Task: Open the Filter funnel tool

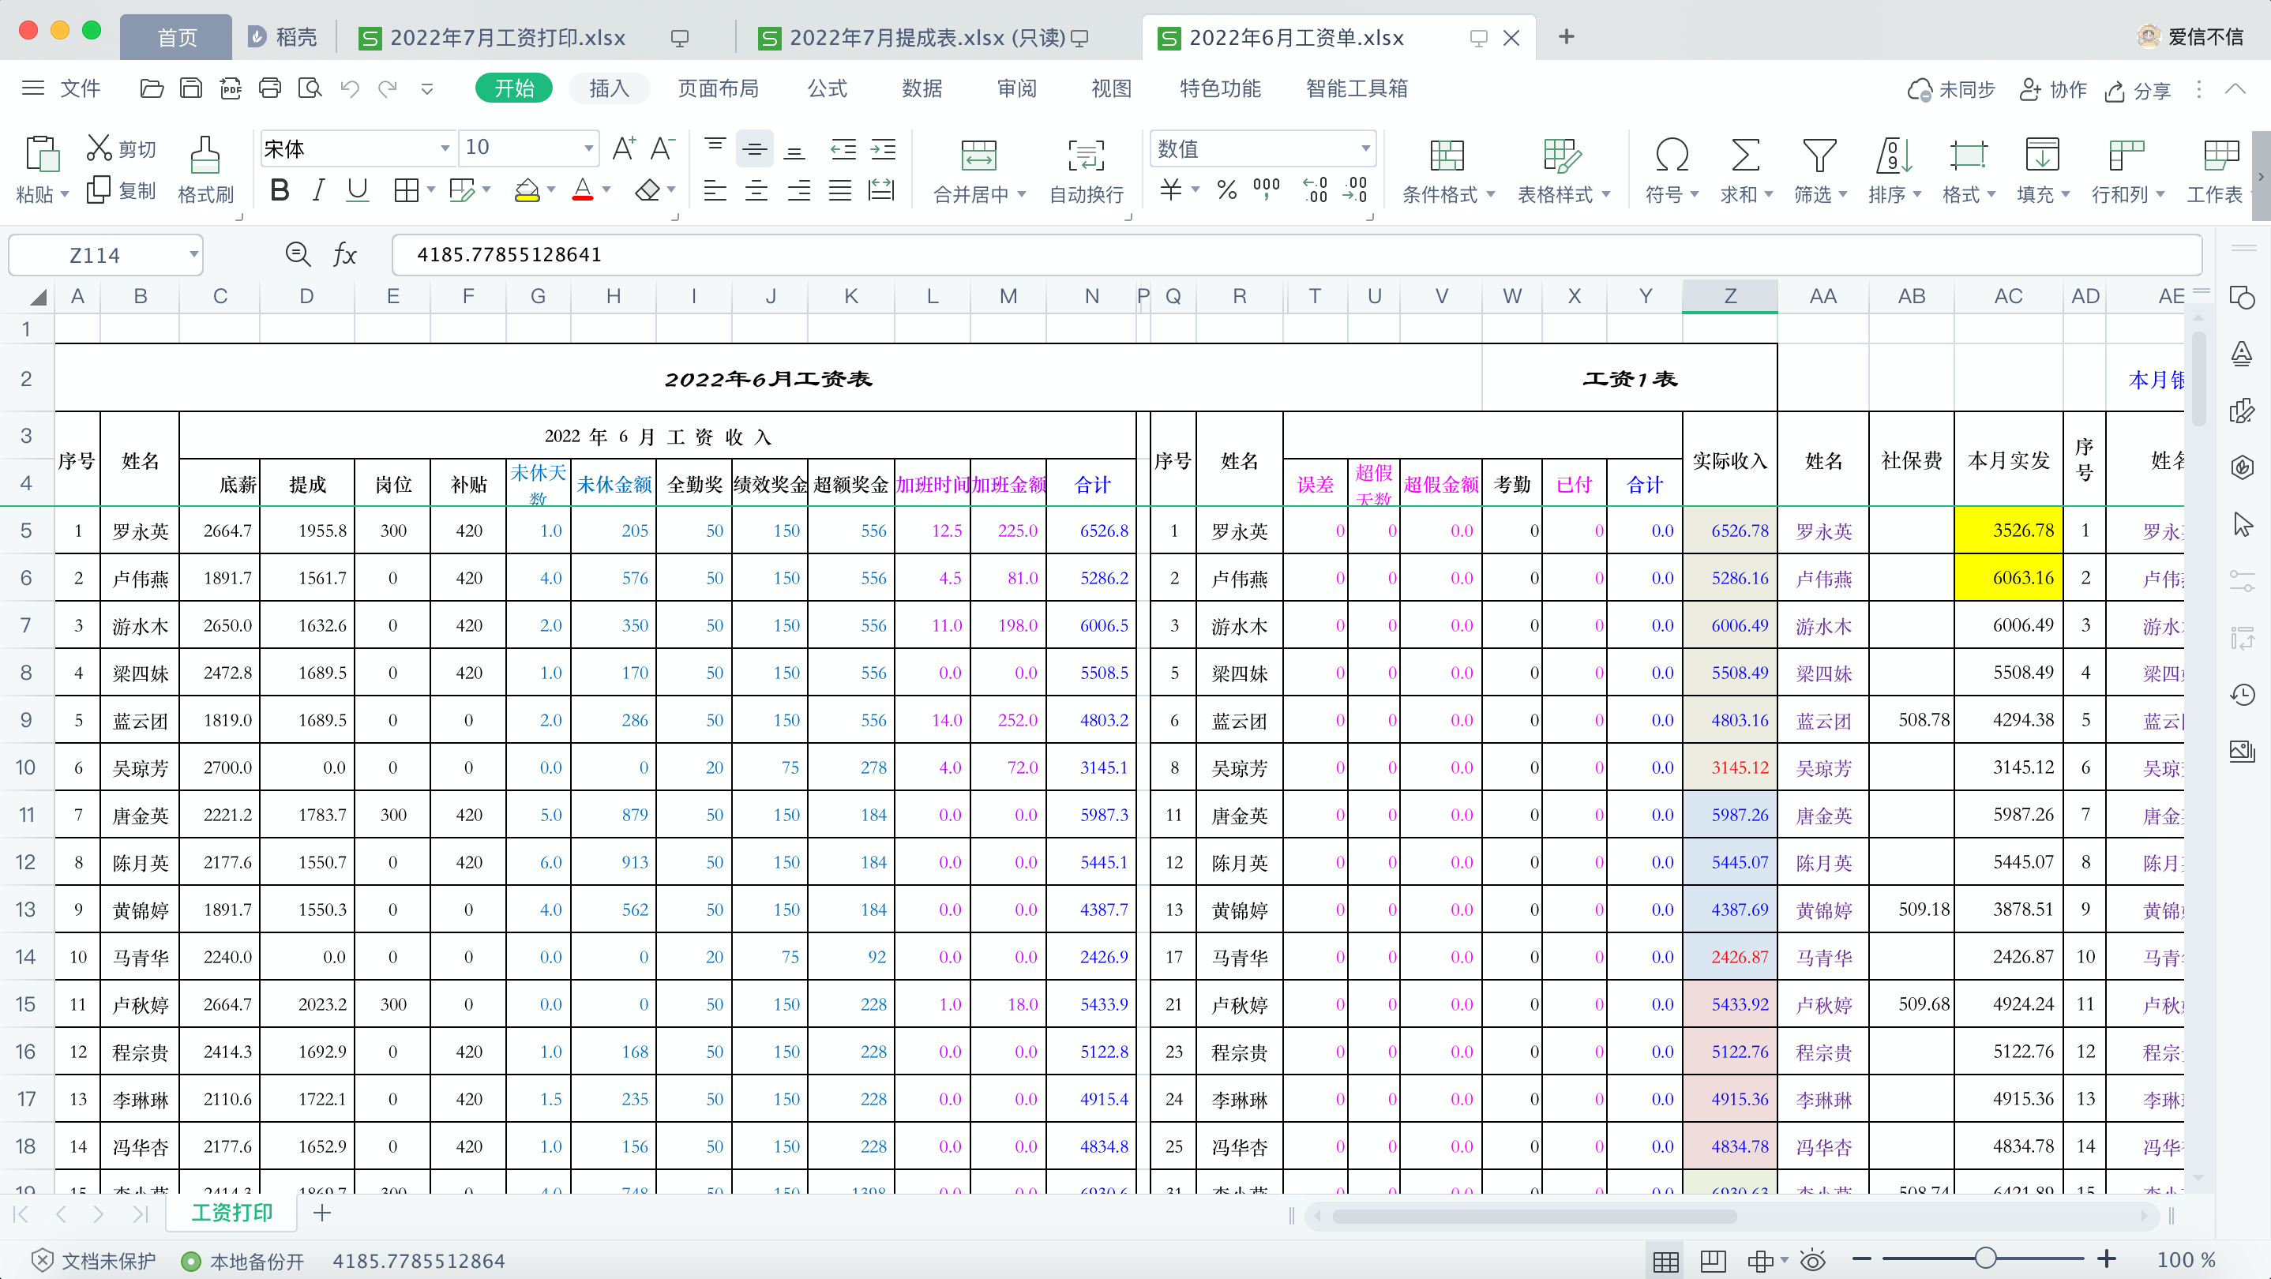Action: point(1819,155)
